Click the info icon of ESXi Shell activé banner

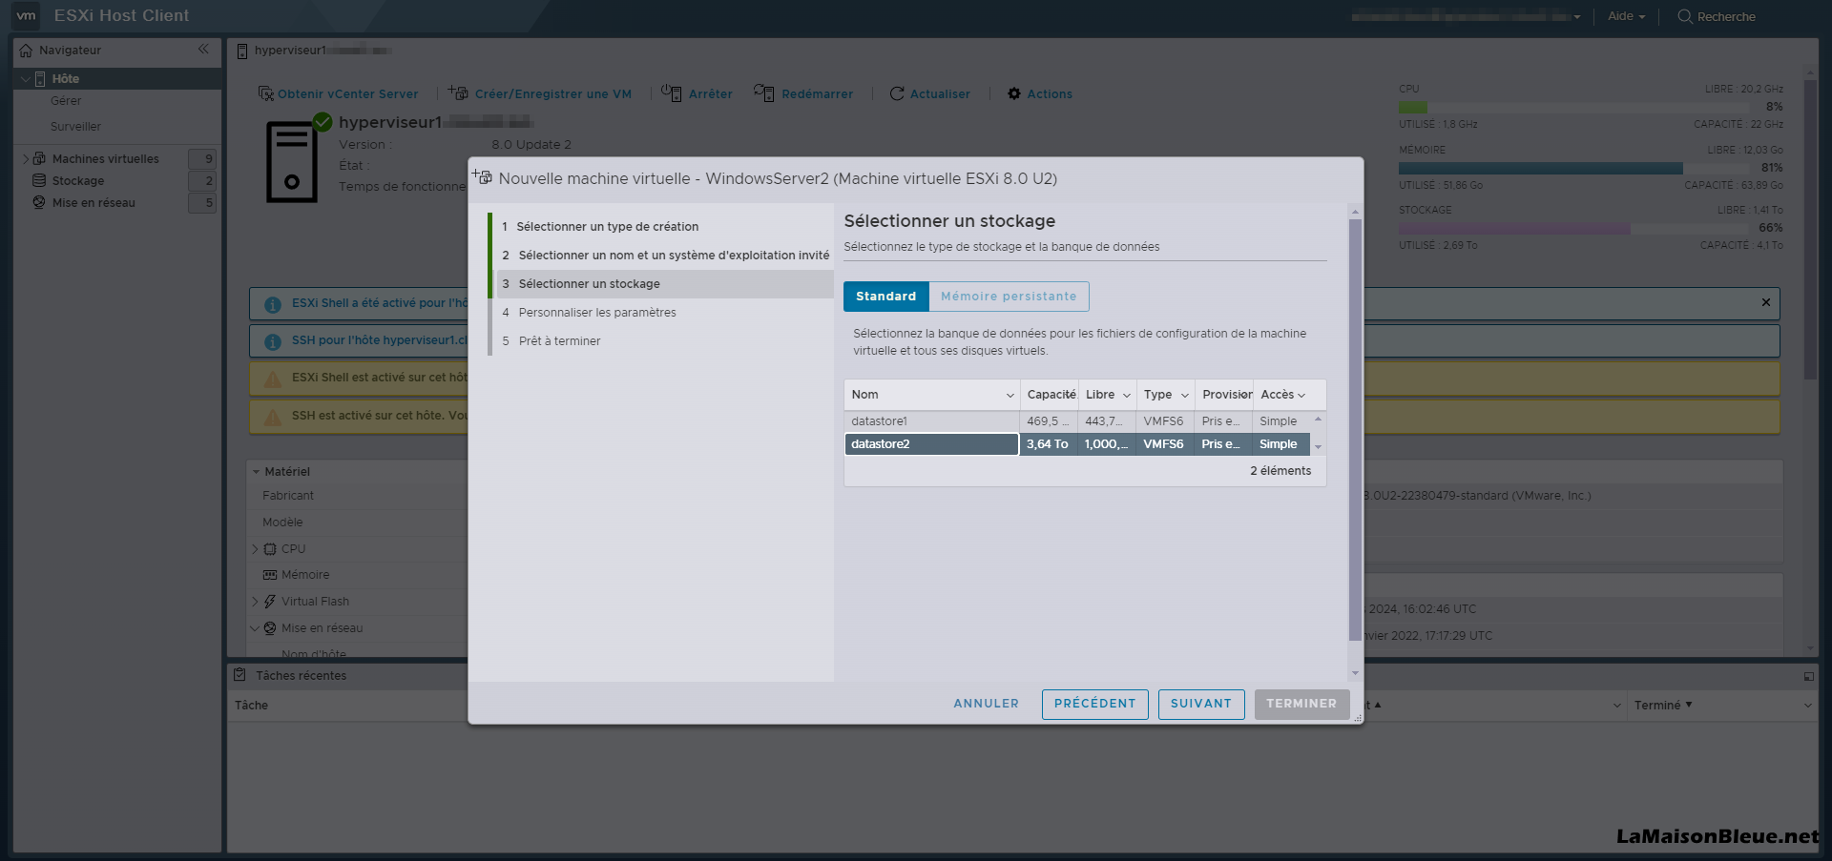tap(272, 304)
